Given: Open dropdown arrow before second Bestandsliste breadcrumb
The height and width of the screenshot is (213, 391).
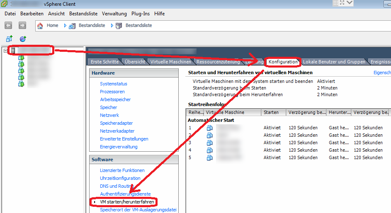Looking at the screenshot, I should pyautogui.click(x=112, y=26).
